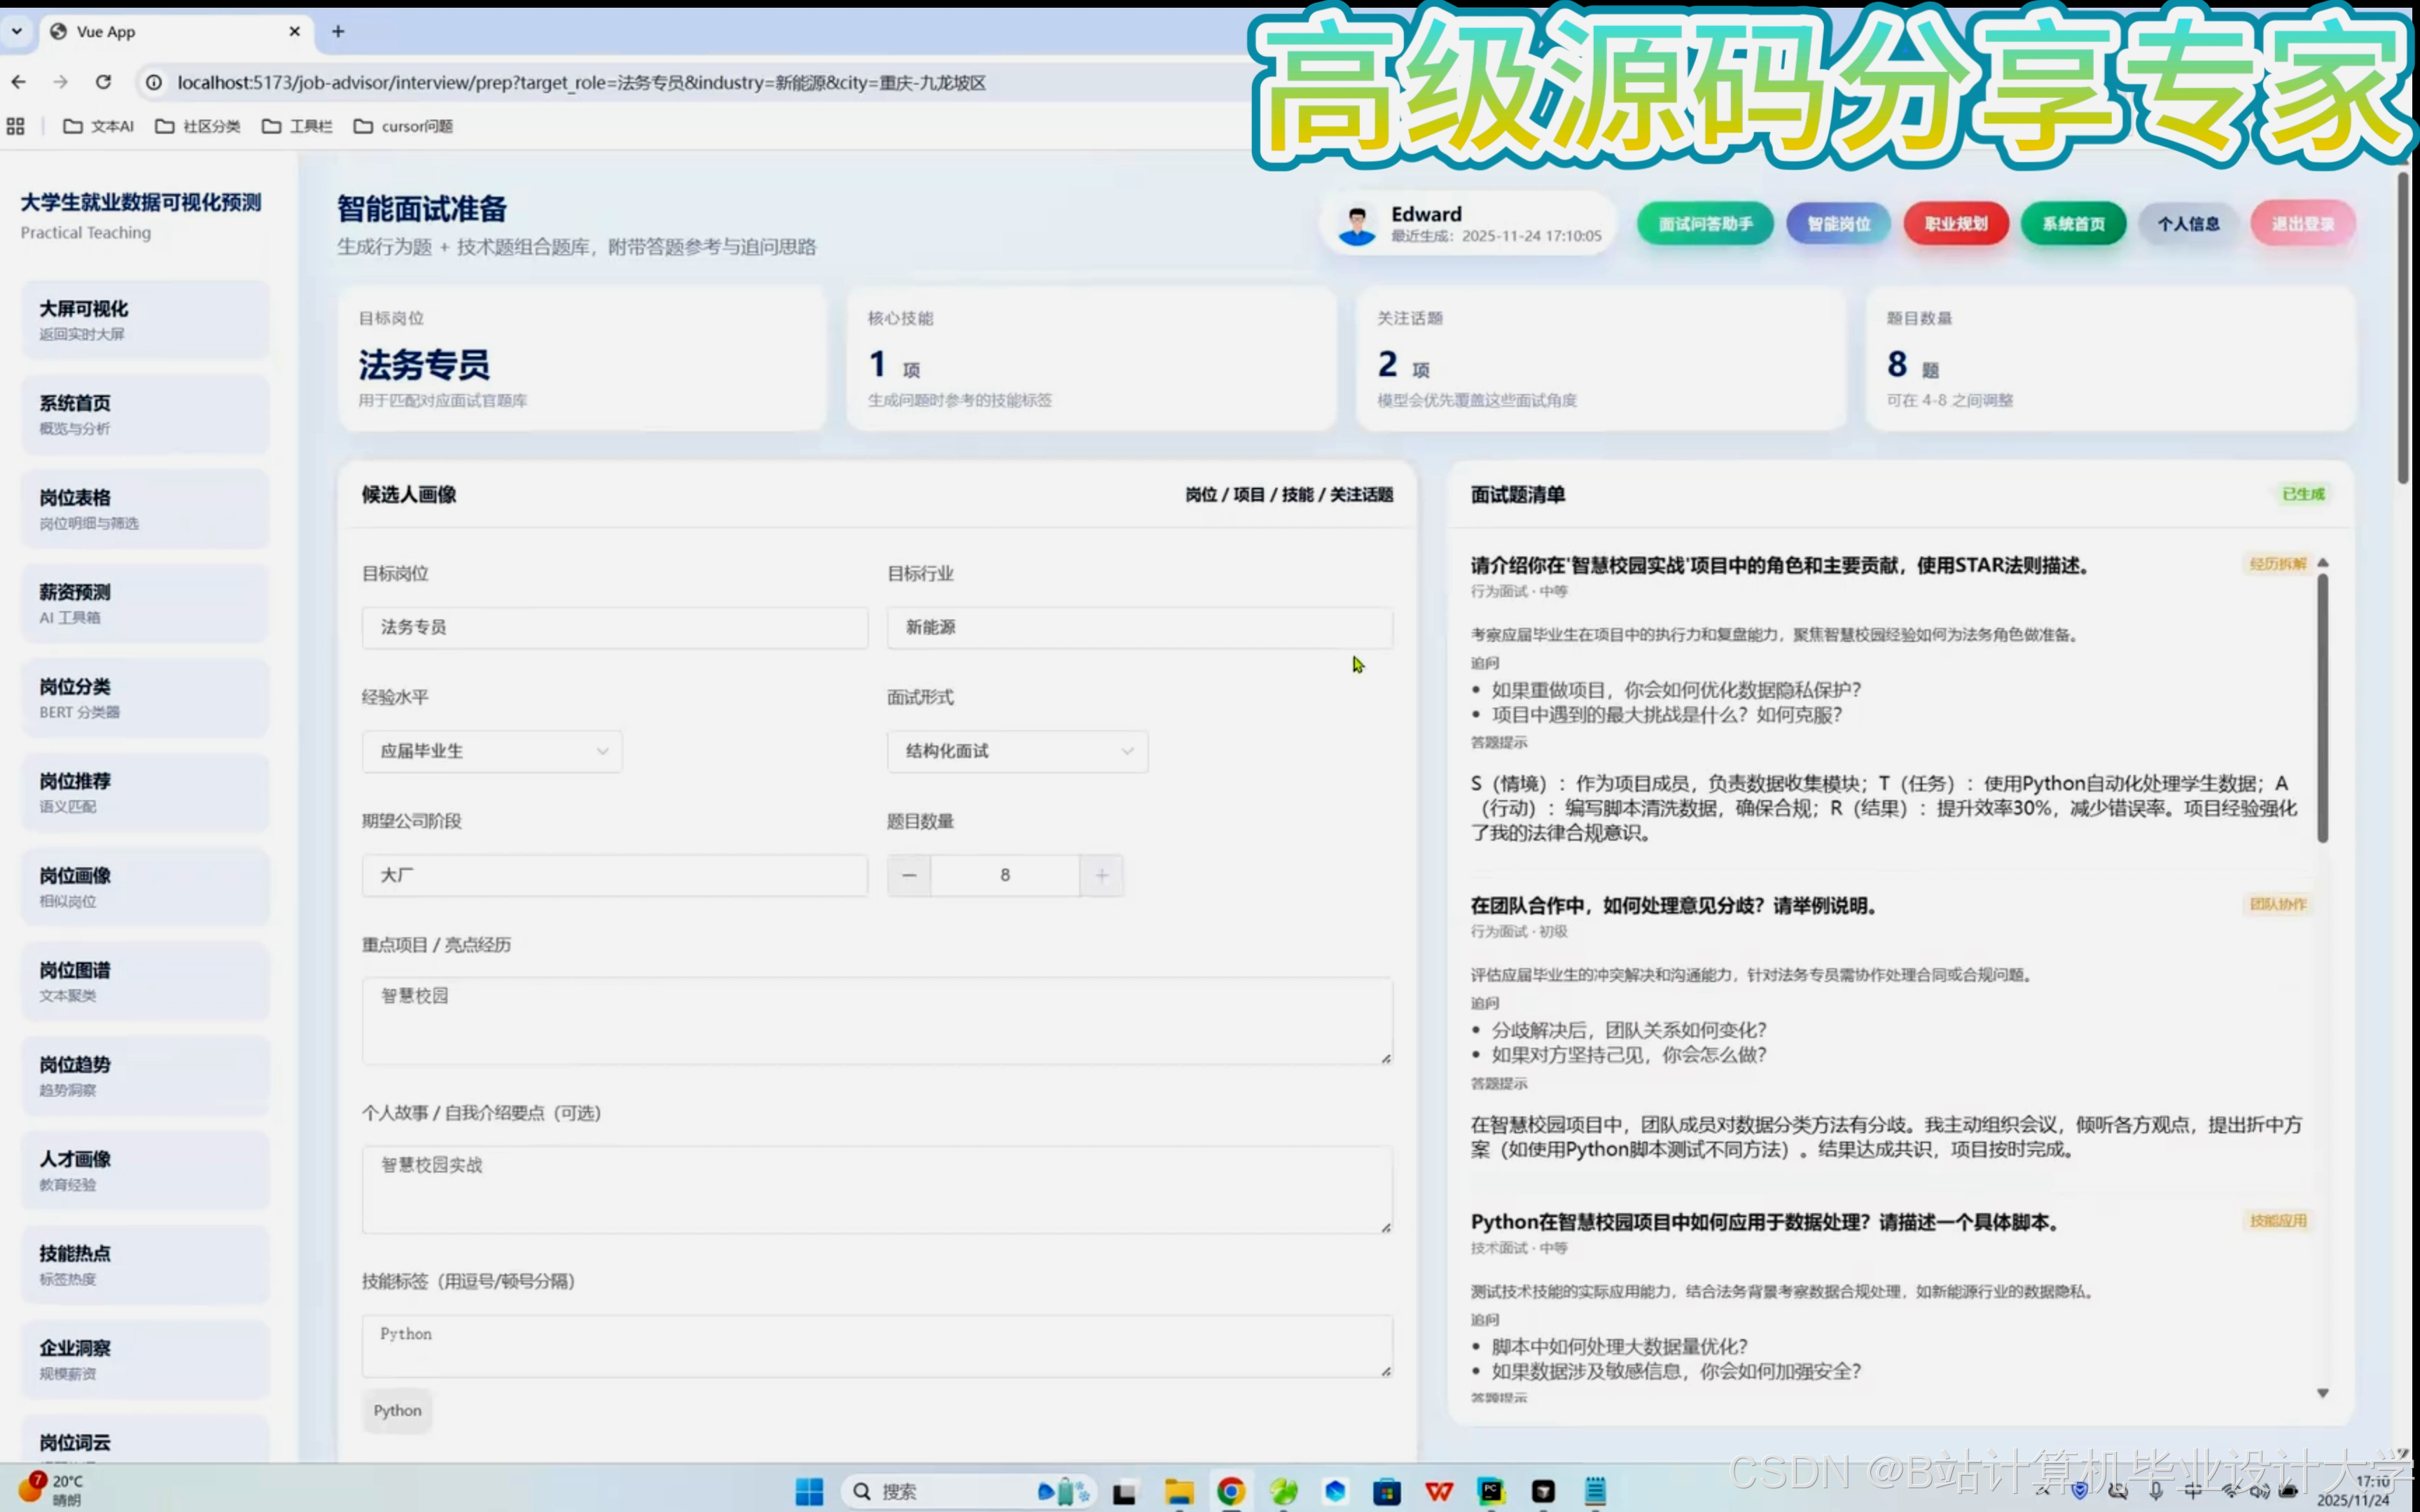2420x1512 pixels.
Task: Click the 面试问答助手 button
Action: (1705, 224)
